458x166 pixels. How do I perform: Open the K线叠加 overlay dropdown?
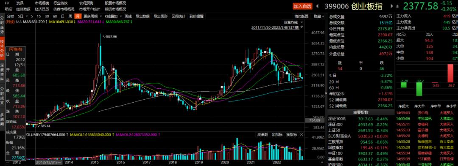(x=113, y=16)
